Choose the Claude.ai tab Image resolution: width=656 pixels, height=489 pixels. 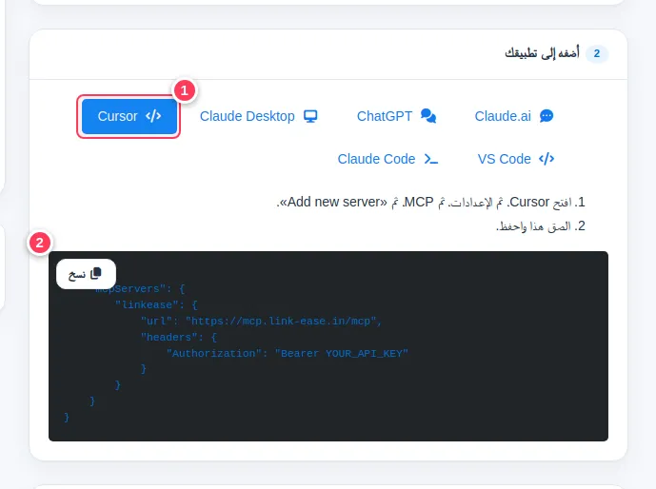click(514, 116)
